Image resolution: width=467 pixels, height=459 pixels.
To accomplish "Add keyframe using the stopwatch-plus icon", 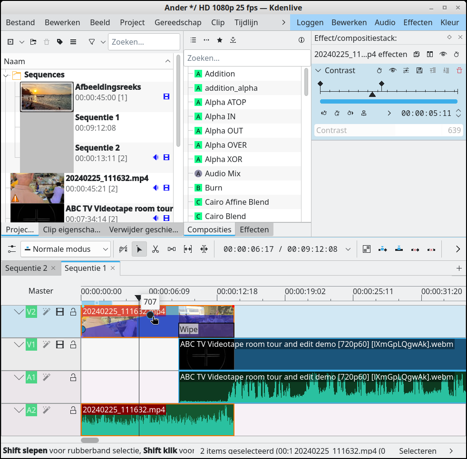I will 337,113.
